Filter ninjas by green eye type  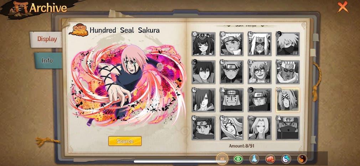[x=238, y=159]
